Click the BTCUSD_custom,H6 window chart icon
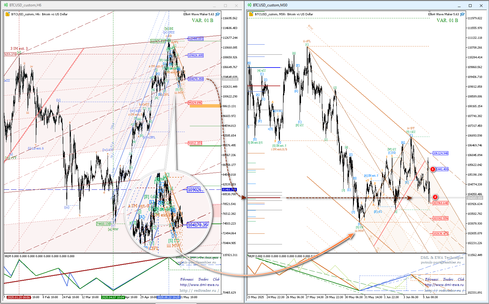489x304 pixels. point(6,5)
